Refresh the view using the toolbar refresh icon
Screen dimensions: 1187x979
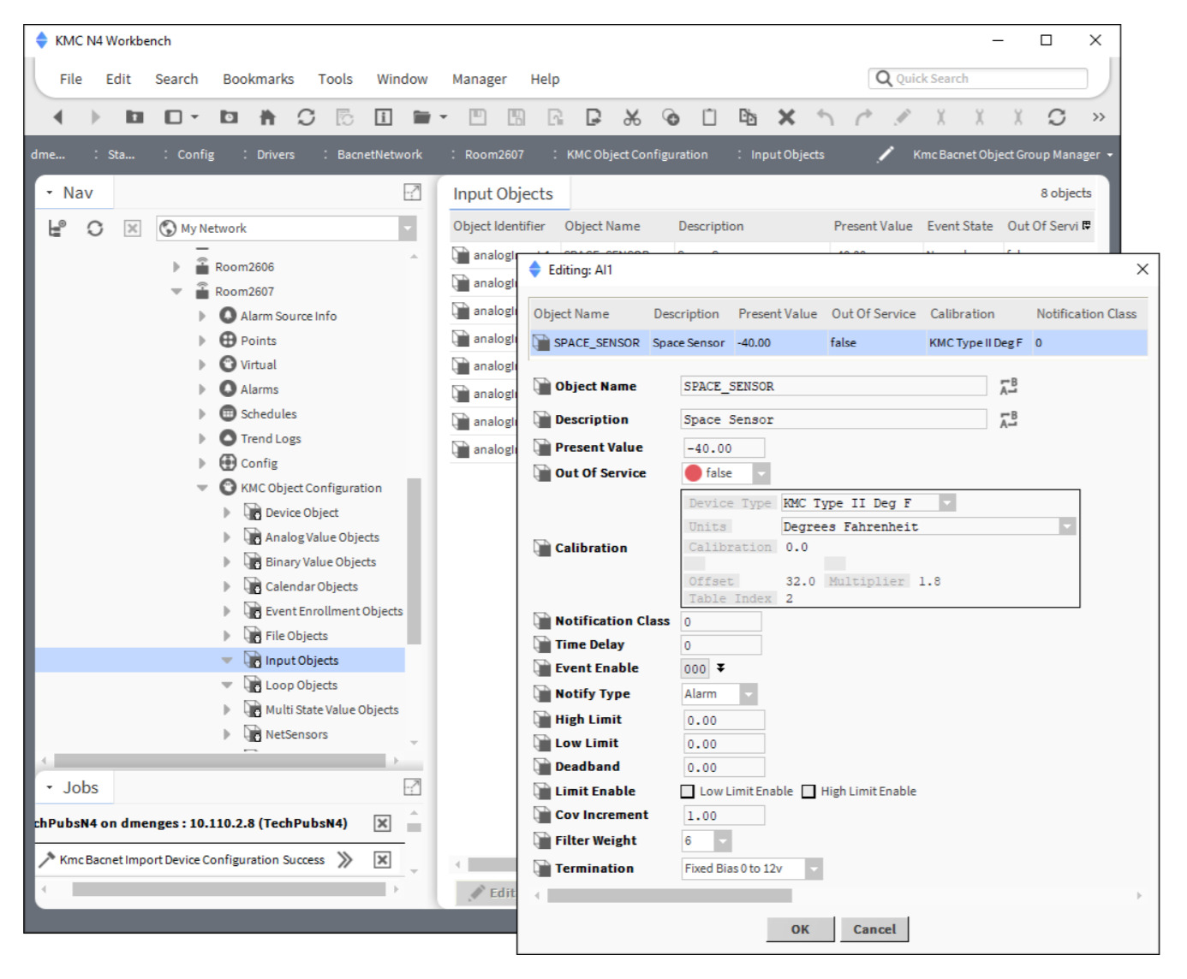(306, 117)
